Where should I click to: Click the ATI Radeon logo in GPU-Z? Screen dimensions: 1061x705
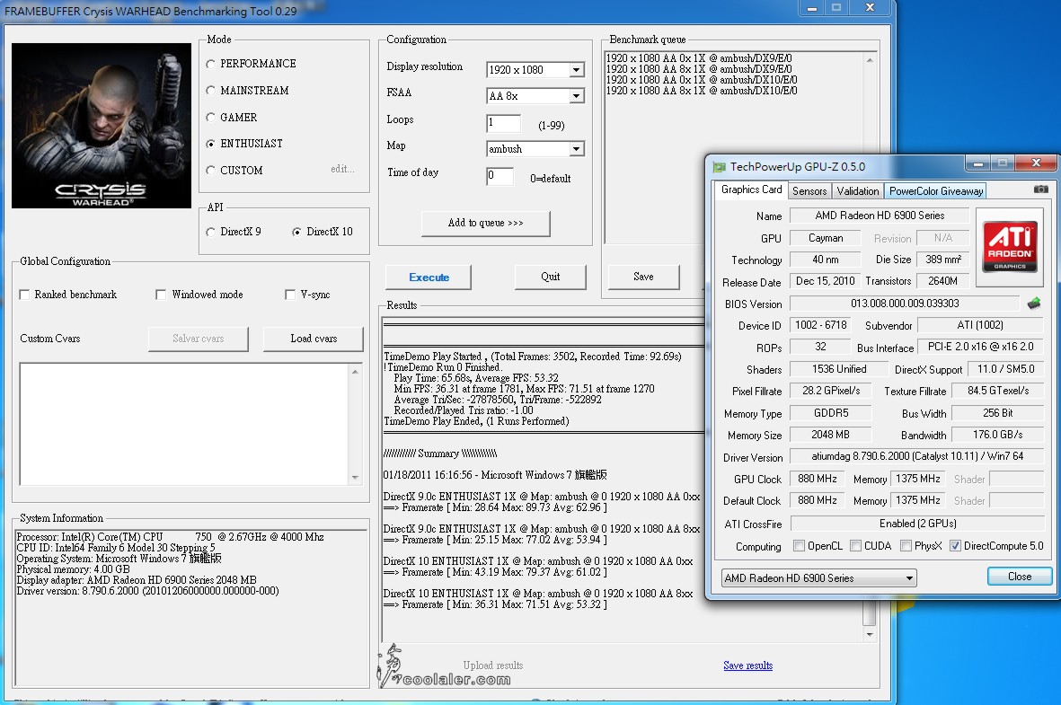[x=1010, y=247]
